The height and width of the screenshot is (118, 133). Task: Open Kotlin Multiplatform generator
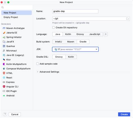(17, 64)
